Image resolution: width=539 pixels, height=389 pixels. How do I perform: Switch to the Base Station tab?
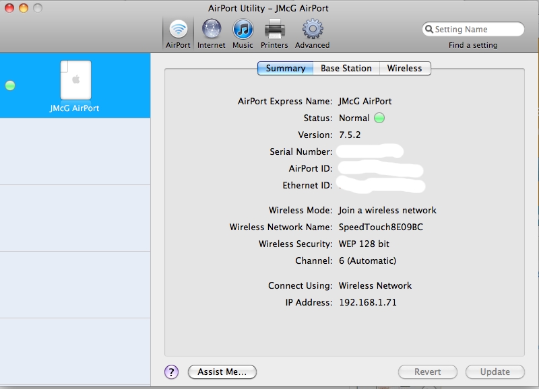(346, 69)
